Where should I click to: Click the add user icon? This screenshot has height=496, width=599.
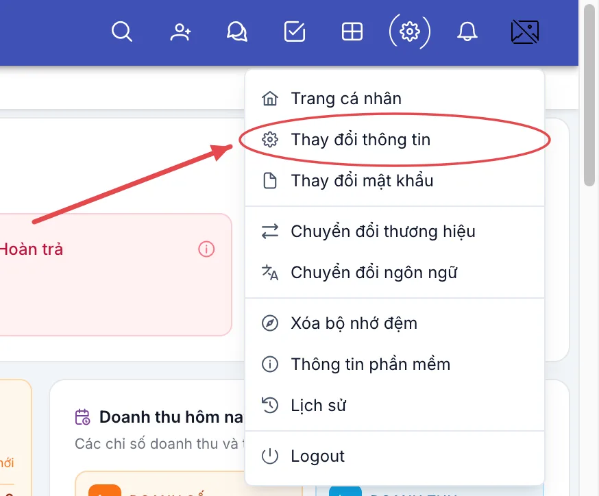(x=180, y=32)
